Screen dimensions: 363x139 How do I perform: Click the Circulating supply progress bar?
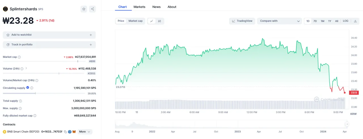(x=44, y=93)
